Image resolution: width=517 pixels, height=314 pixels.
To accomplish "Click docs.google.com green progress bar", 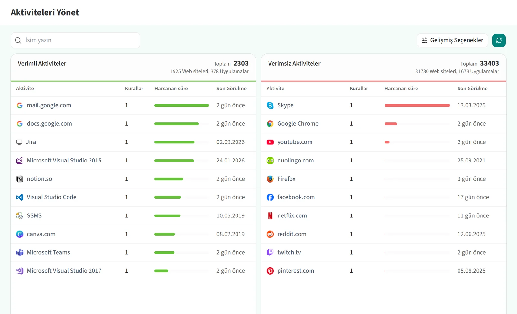I will point(176,124).
